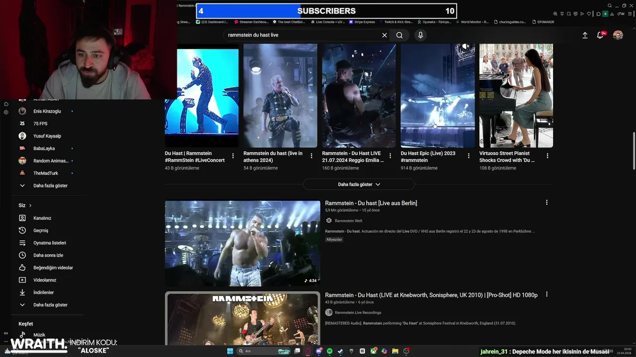Click the search magnifier button

[399, 35]
